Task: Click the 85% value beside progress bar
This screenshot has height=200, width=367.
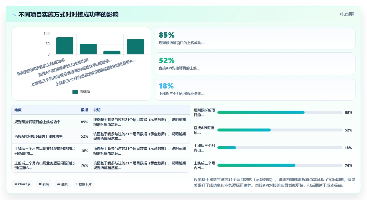Action: (x=348, y=113)
